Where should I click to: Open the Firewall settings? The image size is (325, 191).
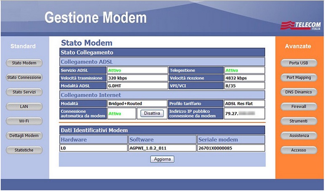pyautogui.click(x=299, y=106)
